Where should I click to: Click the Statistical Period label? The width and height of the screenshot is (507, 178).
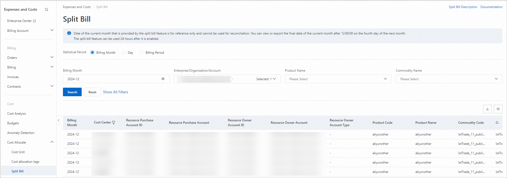pos(74,52)
